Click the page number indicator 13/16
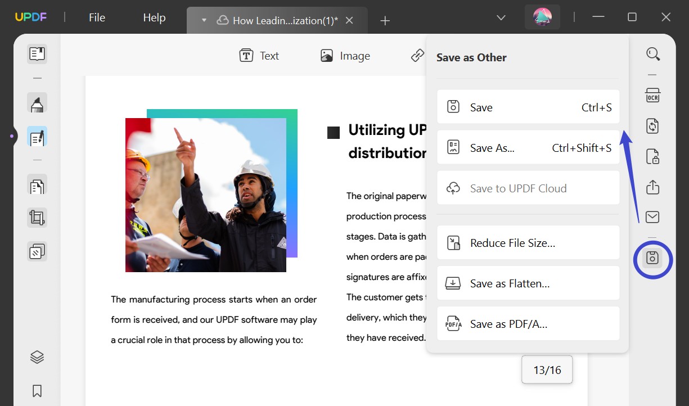The image size is (689, 406). (546, 369)
